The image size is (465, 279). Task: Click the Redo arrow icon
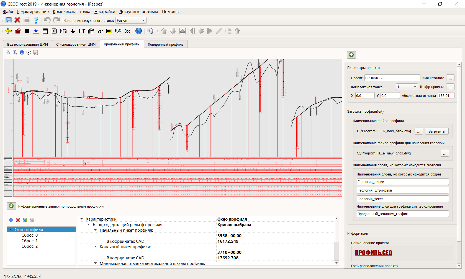click(56, 20)
